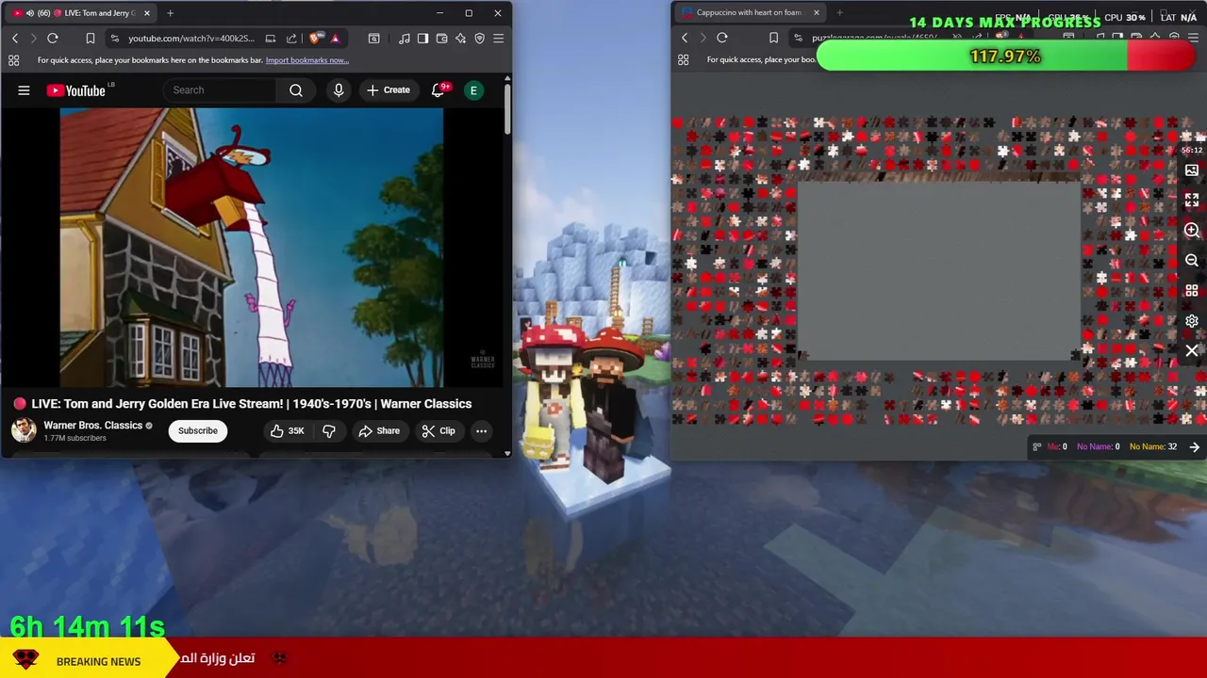Bookmark the YouTube page
The image size is (1207, 678).
pyautogui.click(x=91, y=38)
